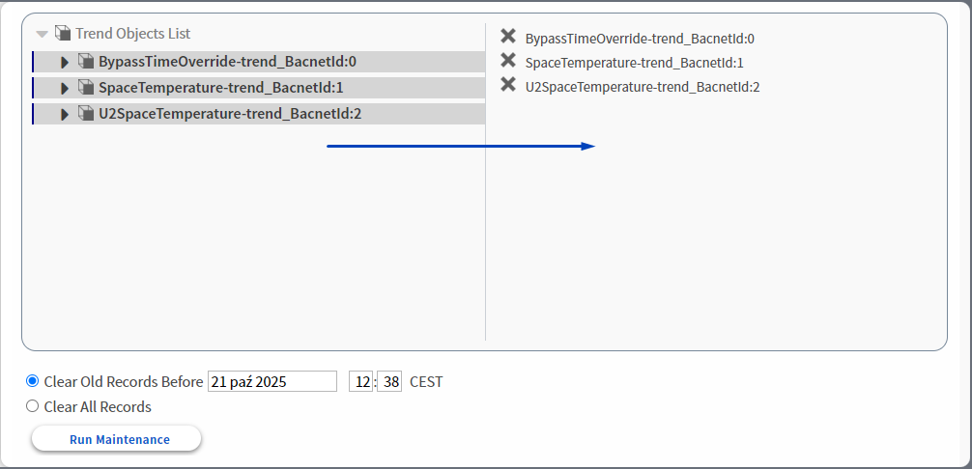Click the BypassTimeOverride trend object icon
The height and width of the screenshot is (469, 972).
click(85, 62)
